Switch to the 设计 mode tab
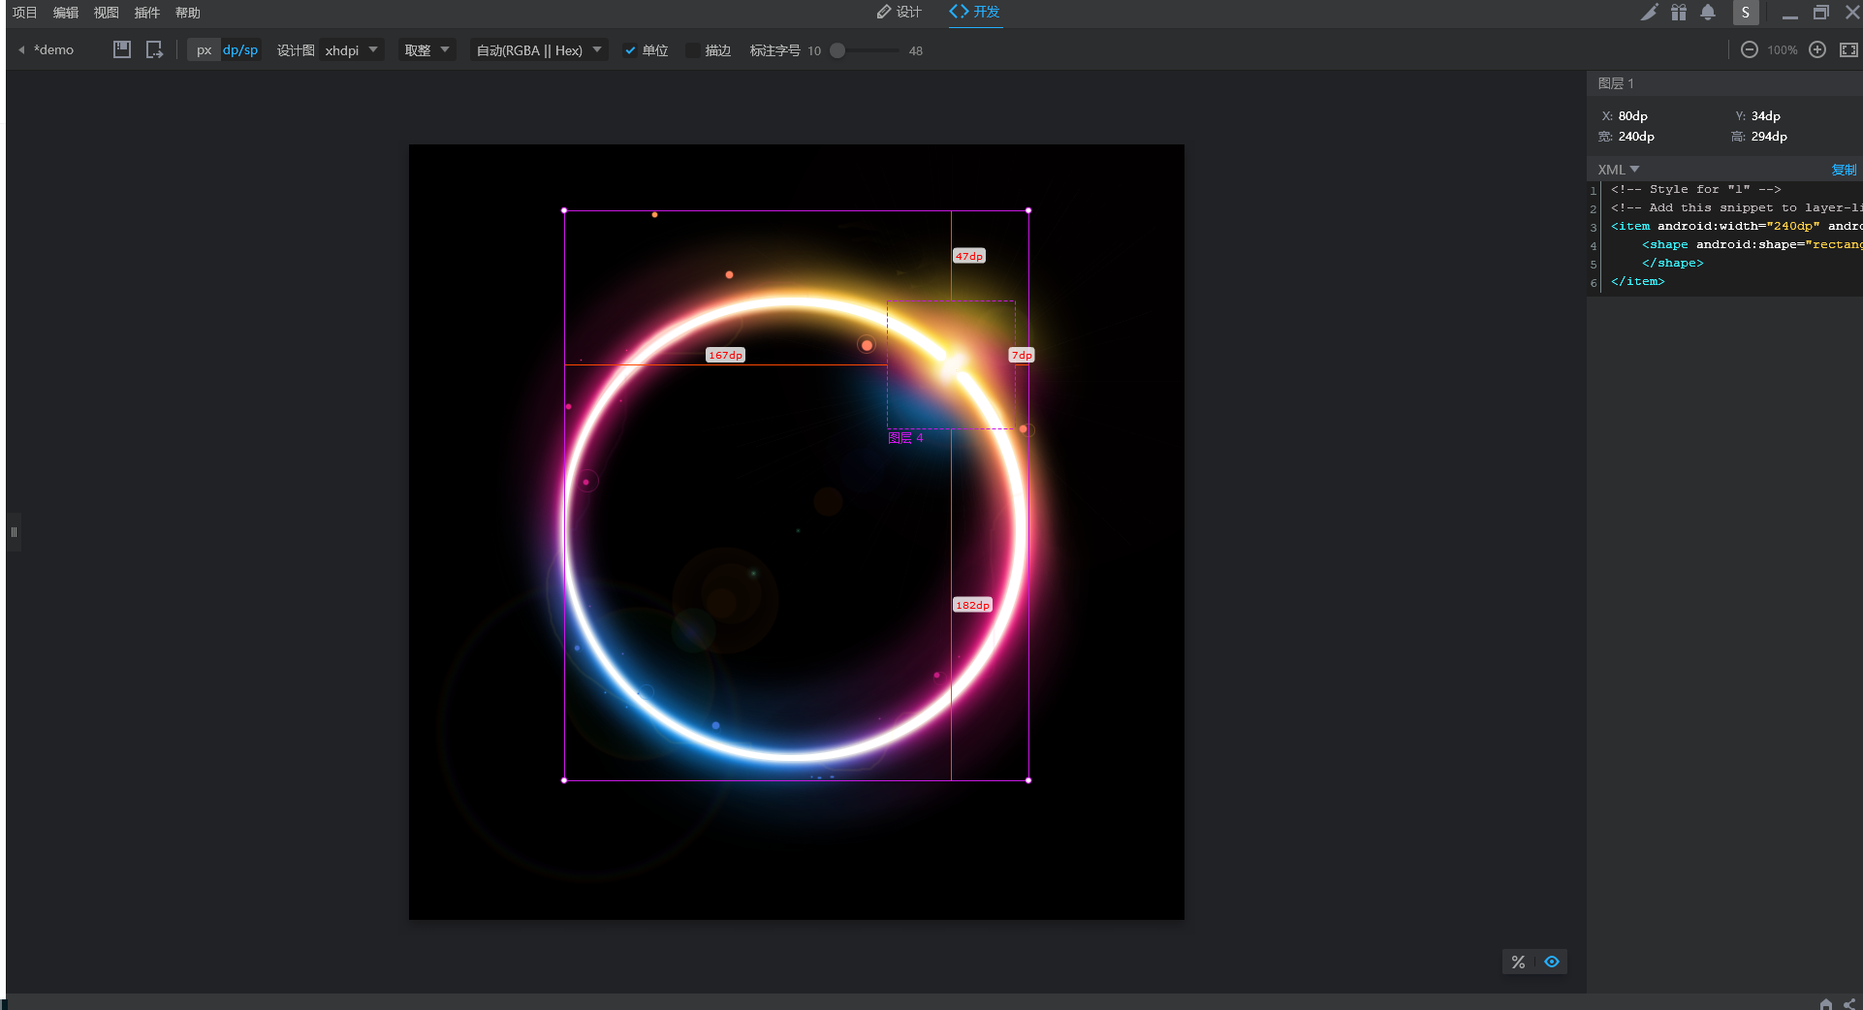Viewport: 1863px width, 1010px height. click(x=899, y=12)
